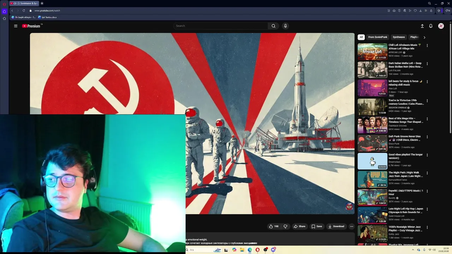This screenshot has width=452, height=254.
Task: Open the Opera main menu logo
Action: coord(4,4)
